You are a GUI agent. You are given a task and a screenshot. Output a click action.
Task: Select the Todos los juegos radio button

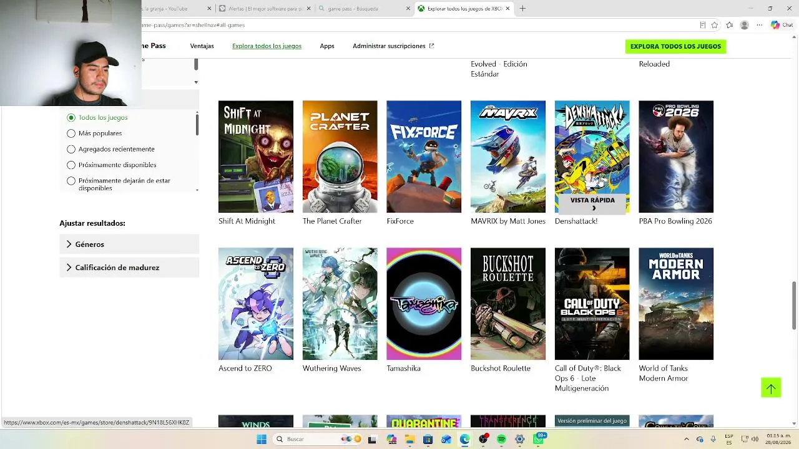click(x=71, y=117)
